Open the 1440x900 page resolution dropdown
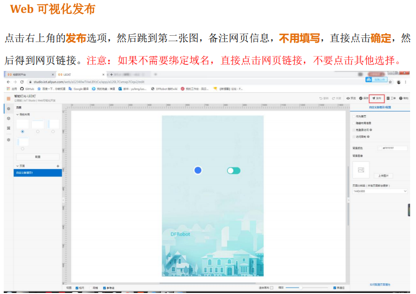This screenshot has height=294, width=416. point(380,190)
